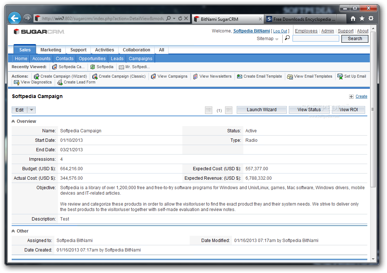Click the Create link
Screen dimensions: 387x273
361,97
